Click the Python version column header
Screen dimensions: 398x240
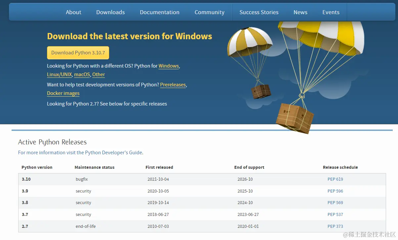(37, 167)
